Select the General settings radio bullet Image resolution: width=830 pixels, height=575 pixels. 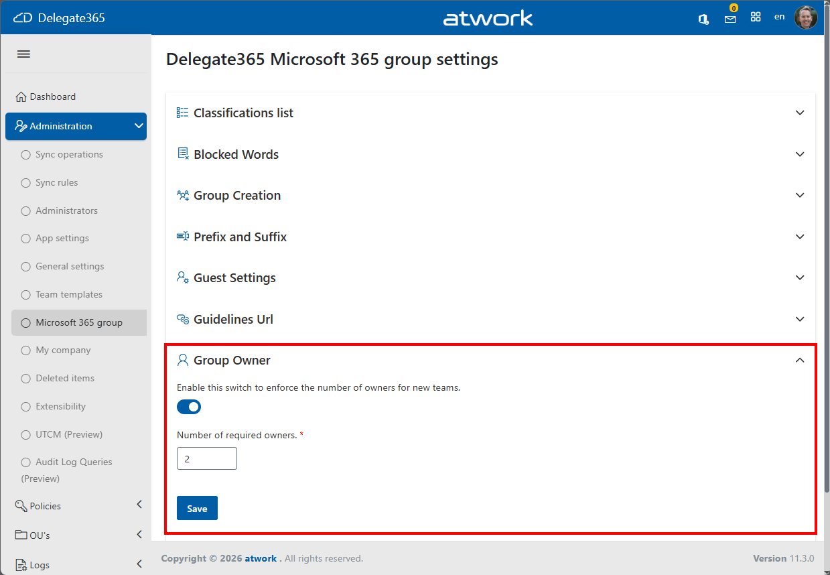26,267
